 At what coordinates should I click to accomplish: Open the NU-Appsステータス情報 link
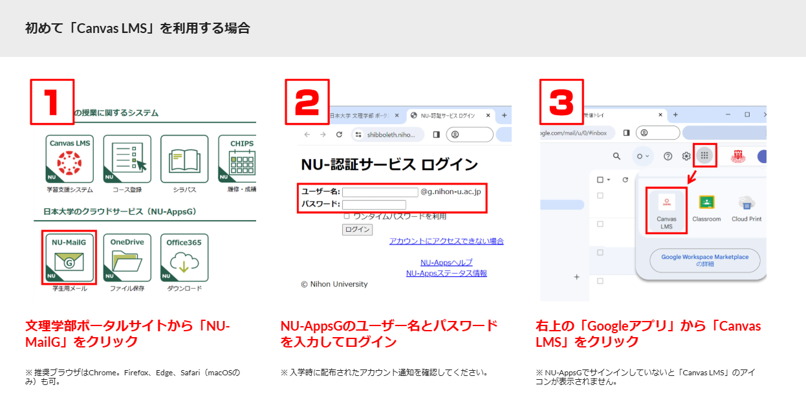point(446,273)
